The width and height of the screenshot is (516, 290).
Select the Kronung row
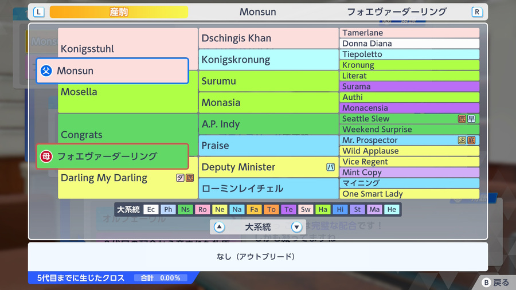[409, 65]
